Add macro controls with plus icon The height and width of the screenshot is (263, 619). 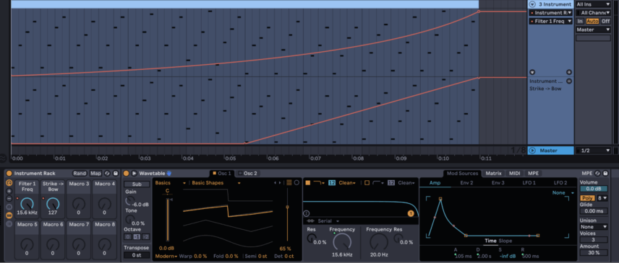[x=9, y=191]
